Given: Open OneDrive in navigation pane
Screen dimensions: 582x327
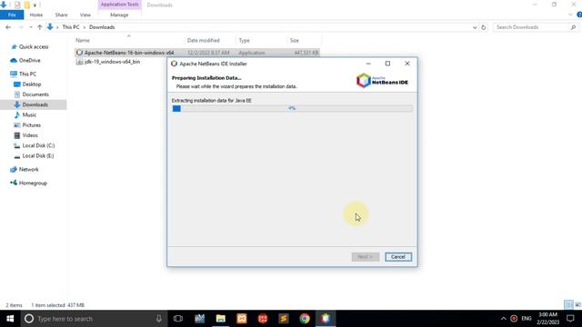Looking at the screenshot, I should pyautogui.click(x=25, y=60).
